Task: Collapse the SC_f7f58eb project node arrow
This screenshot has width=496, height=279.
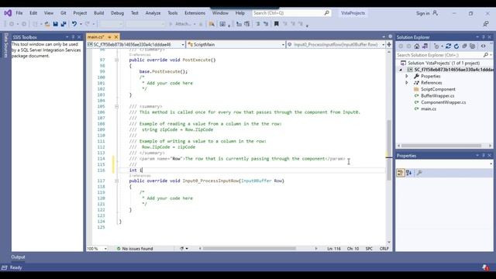Action: [401, 70]
